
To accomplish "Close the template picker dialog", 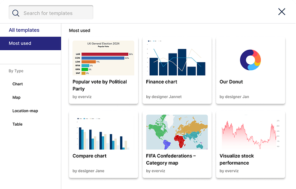I will click(281, 12).
